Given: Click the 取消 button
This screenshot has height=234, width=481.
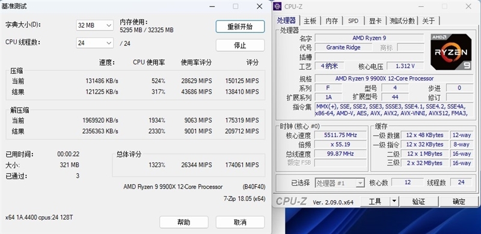Looking at the screenshot, I should pyautogui.click(x=240, y=222).
